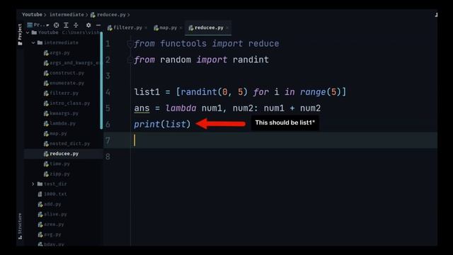The width and height of the screenshot is (453, 255).
Task: Open Project panel gear options
Action: click(x=88, y=25)
